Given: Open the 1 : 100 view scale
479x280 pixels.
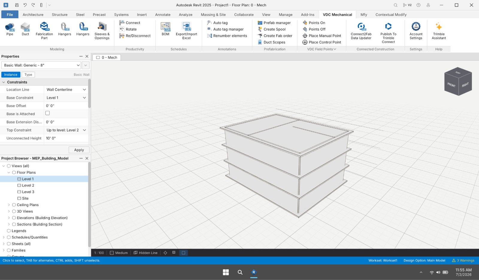Looking at the screenshot, I should pyautogui.click(x=99, y=253).
